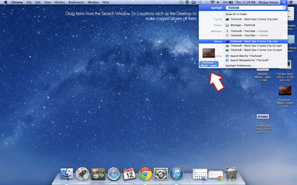297x185 pixels.
Task: Select highlighted Movies Game Clip.mp4 result
Action: [243, 41]
